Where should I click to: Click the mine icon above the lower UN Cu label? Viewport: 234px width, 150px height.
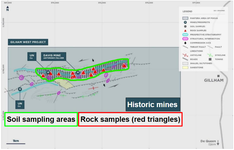[x=20, y=89]
